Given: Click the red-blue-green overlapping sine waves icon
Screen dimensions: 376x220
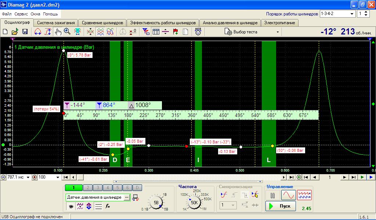Looking at the screenshot, I should [110, 32].
